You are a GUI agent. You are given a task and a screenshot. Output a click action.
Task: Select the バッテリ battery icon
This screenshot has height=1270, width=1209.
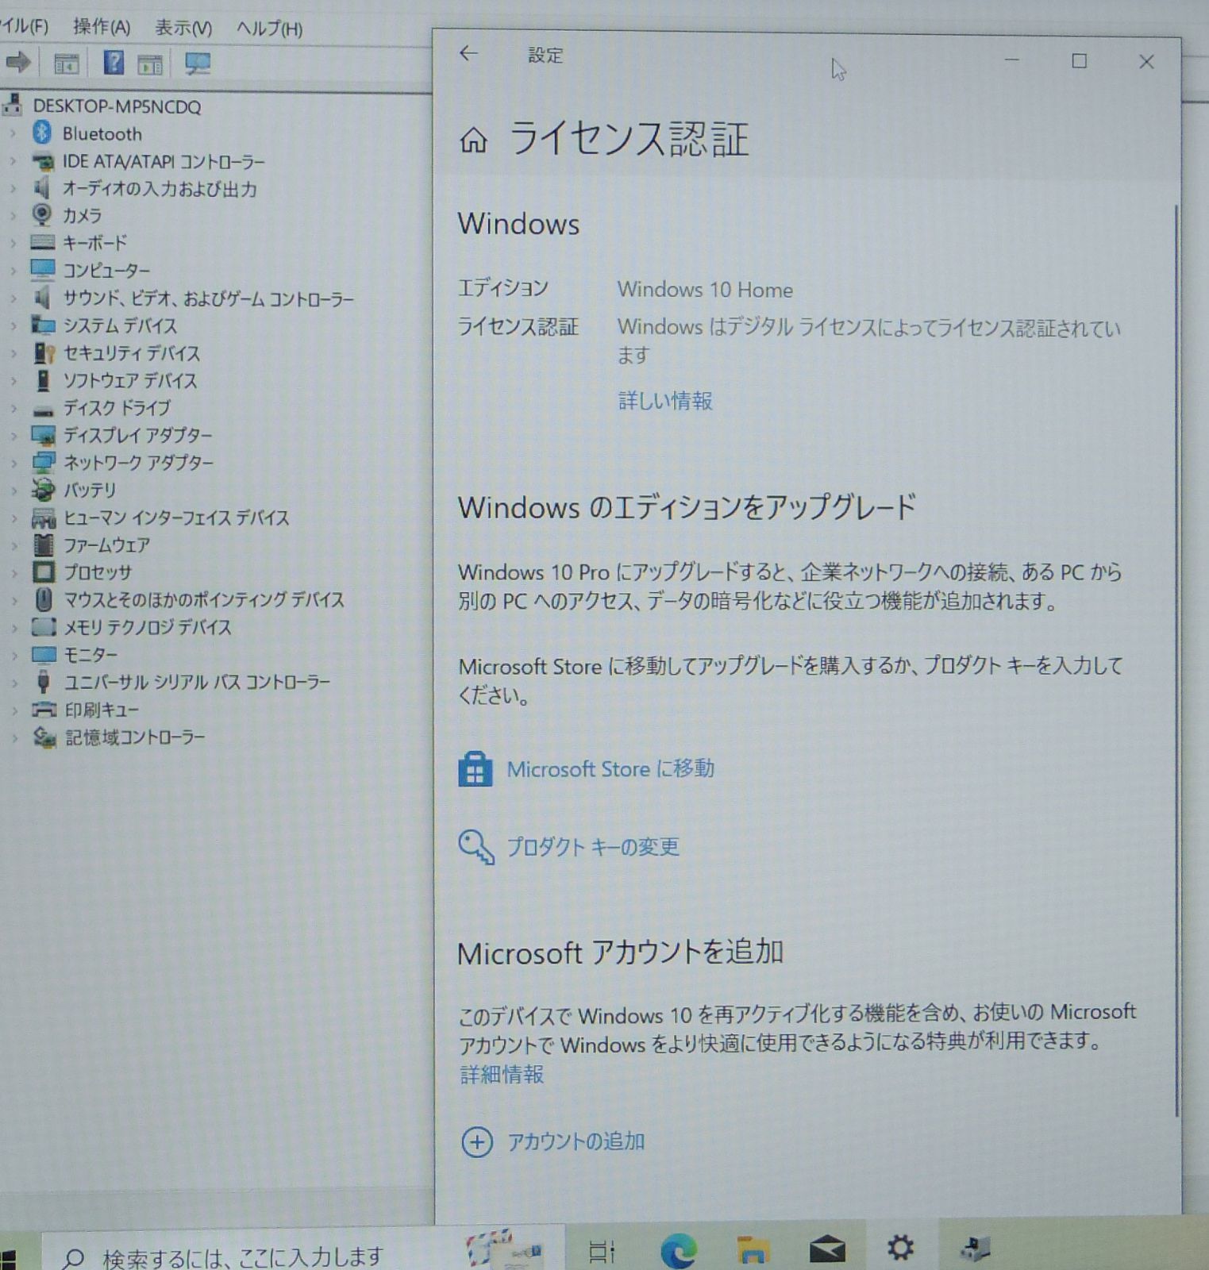click(x=43, y=489)
